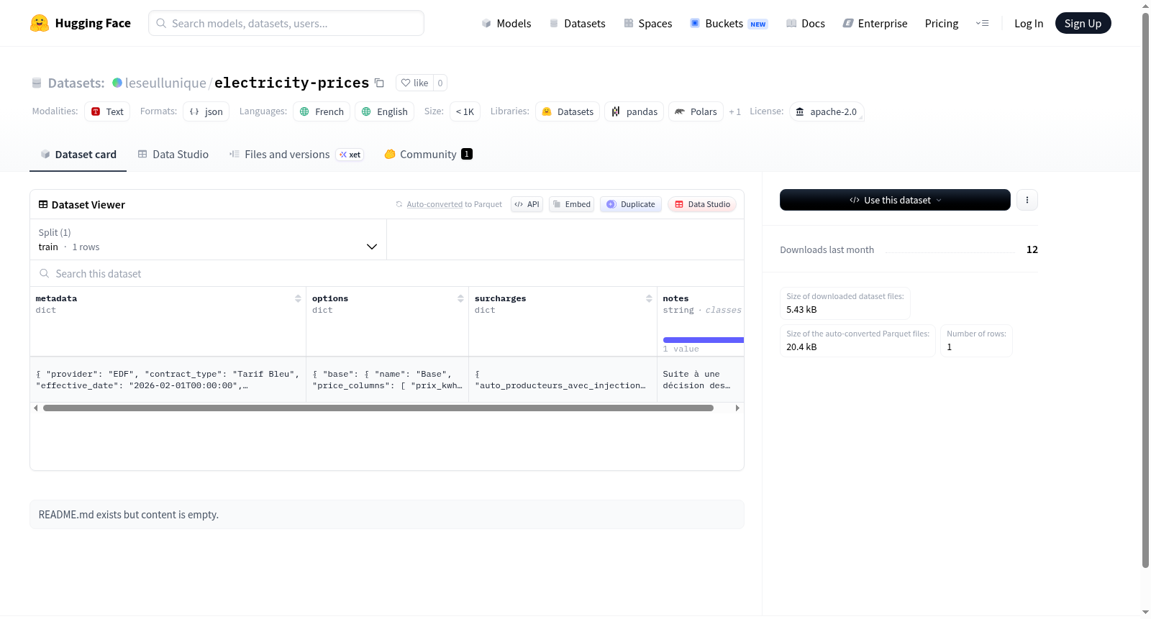Click the Downloads last month value 12
Image resolution: width=1151 pixels, height=619 pixels.
[x=1032, y=249]
